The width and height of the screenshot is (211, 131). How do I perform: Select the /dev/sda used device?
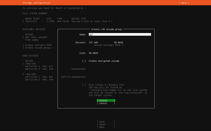30,64
